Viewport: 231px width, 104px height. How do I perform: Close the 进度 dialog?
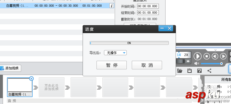click(170, 28)
